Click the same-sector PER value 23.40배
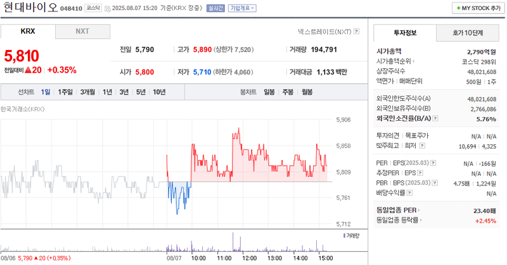Viewport: 507px width, 265px height. coord(485,211)
